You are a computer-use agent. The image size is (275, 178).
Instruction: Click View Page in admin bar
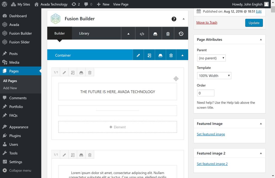pos(121,4)
